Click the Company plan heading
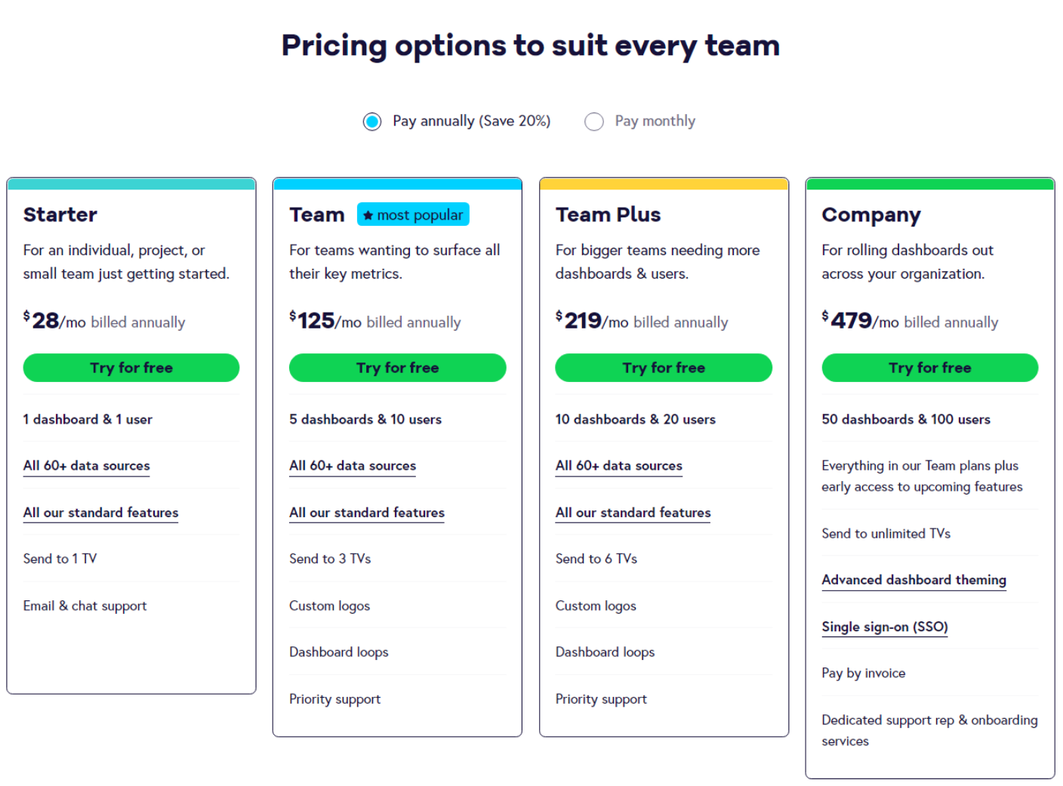The image size is (1063, 786). (x=871, y=215)
